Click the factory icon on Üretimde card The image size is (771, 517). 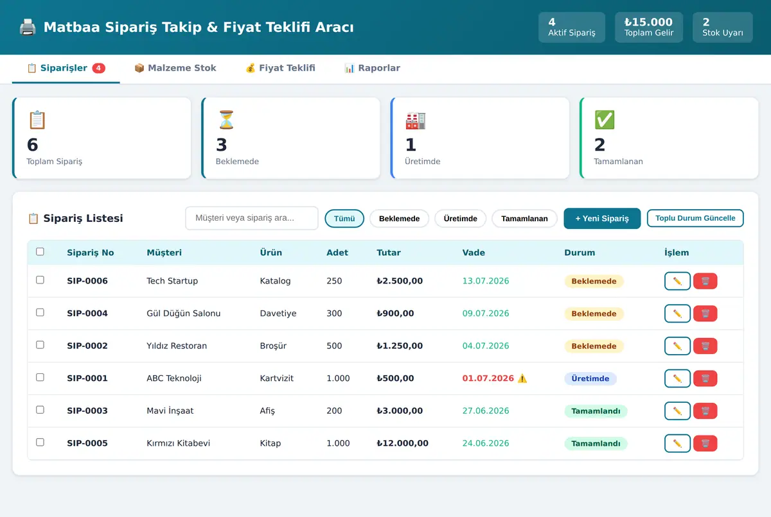click(415, 120)
